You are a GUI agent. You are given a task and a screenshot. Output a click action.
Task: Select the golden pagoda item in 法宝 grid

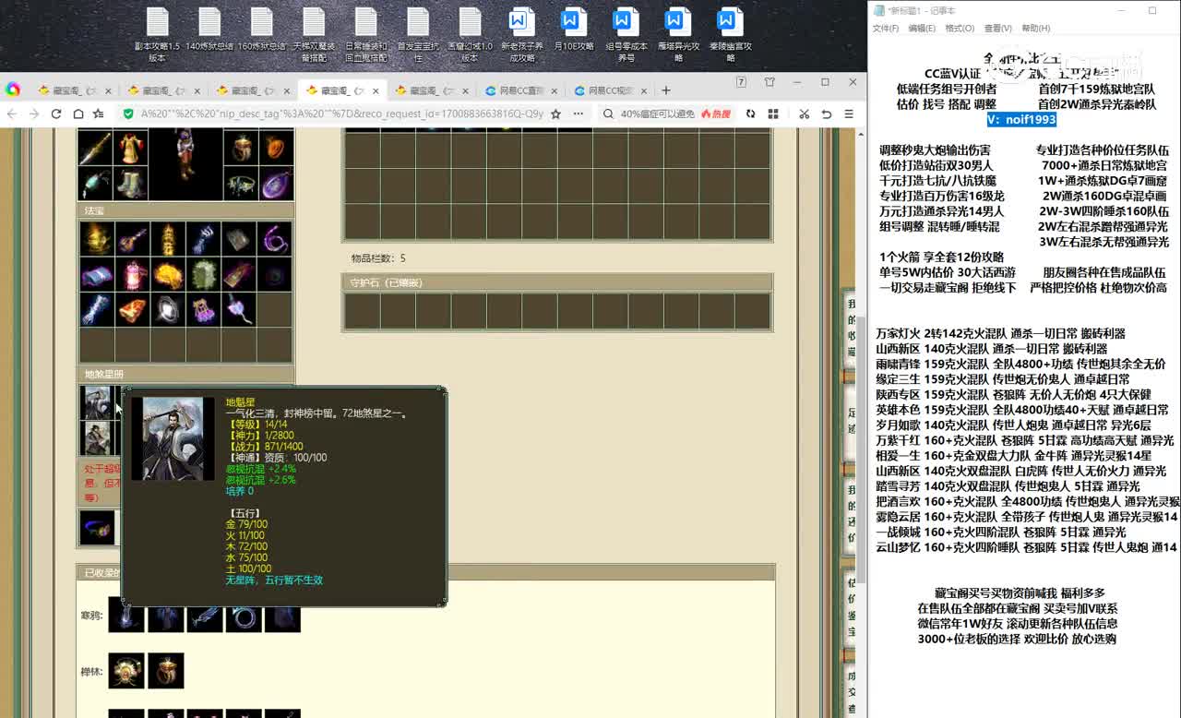coord(168,238)
